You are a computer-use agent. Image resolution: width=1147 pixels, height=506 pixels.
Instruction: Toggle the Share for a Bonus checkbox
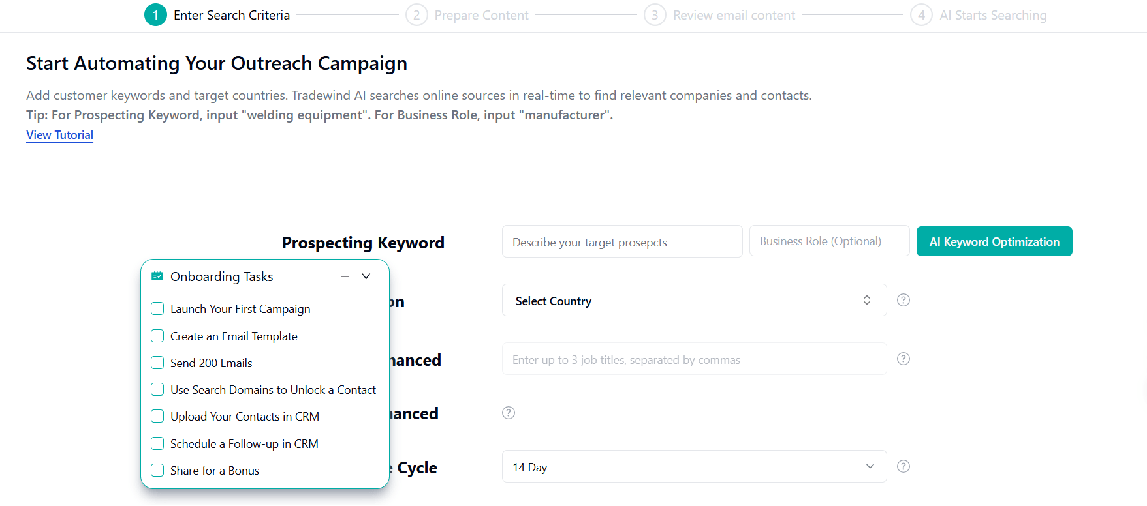[x=157, y=470]
